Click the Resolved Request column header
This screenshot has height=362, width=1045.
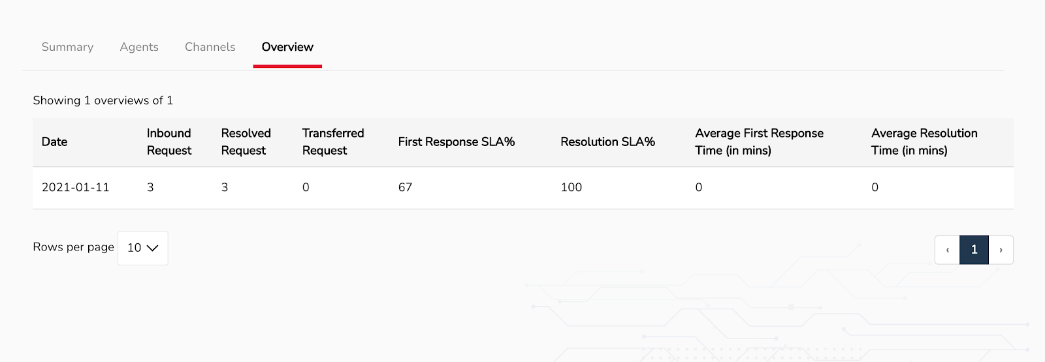point(246,142)
